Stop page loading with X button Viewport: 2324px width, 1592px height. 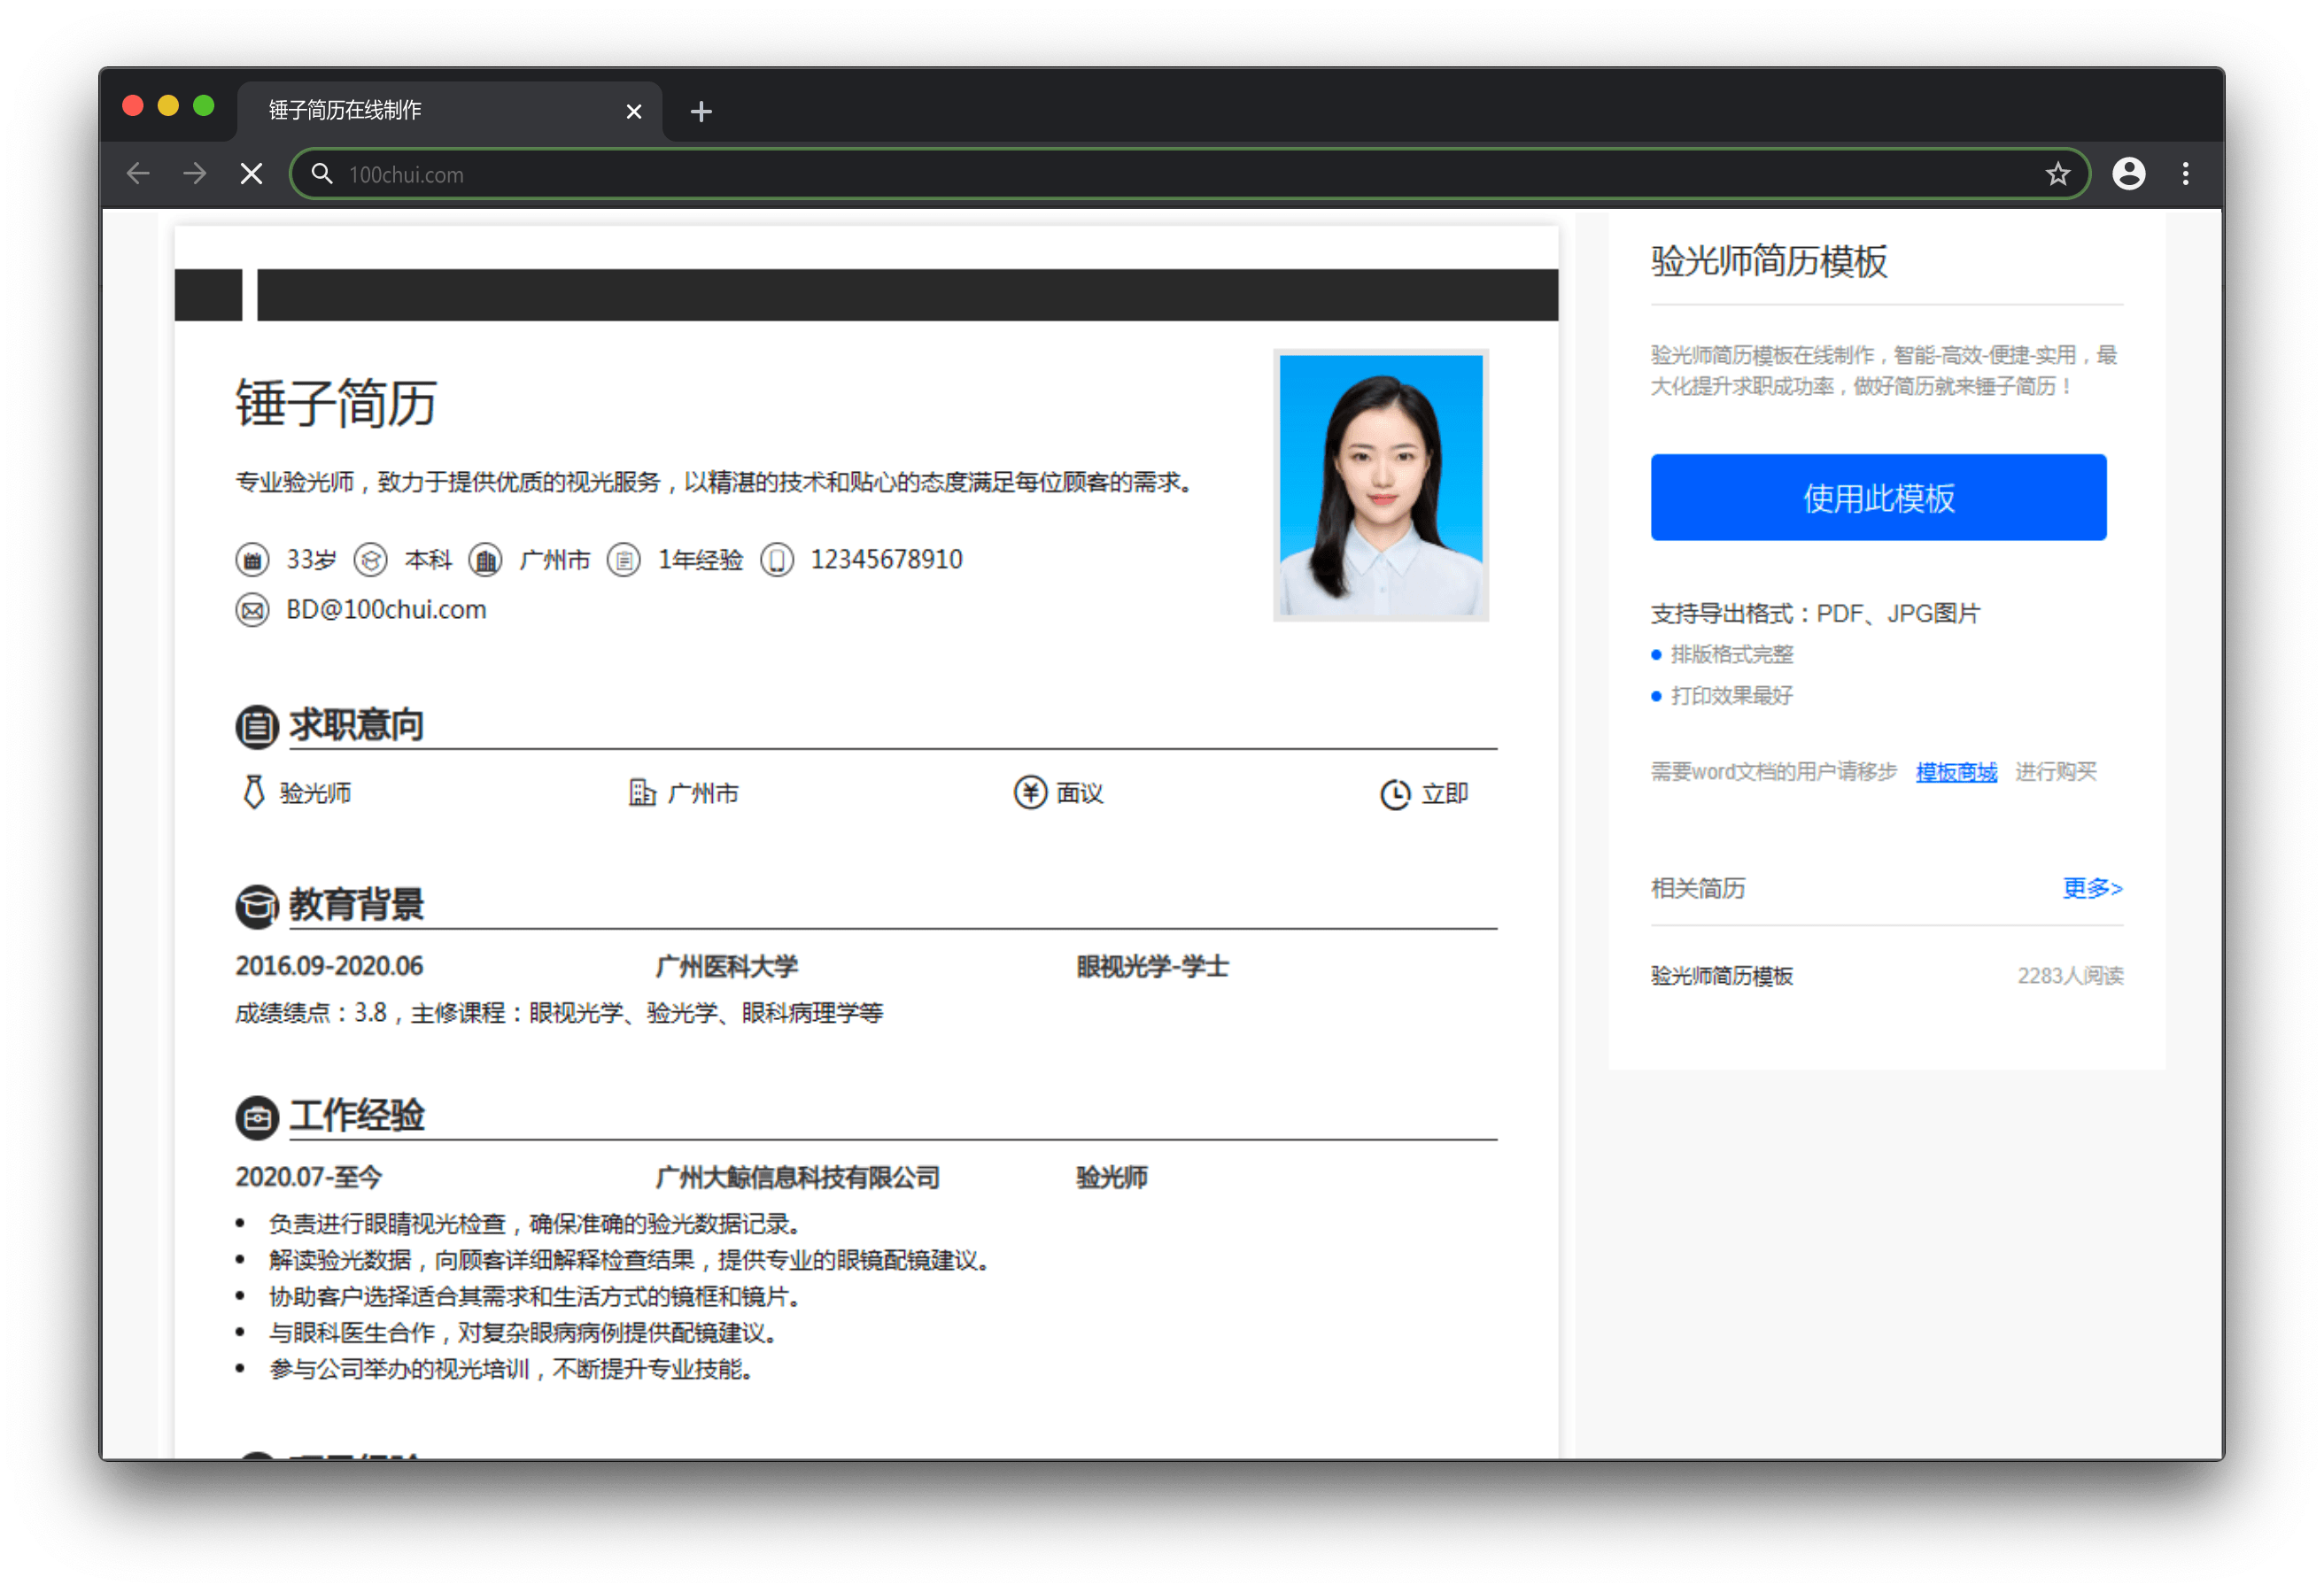coord(252,174)
